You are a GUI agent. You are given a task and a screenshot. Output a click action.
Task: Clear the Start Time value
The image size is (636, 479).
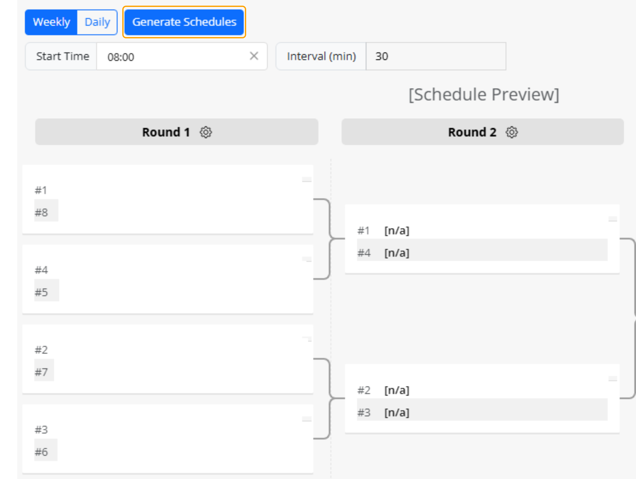254,56
